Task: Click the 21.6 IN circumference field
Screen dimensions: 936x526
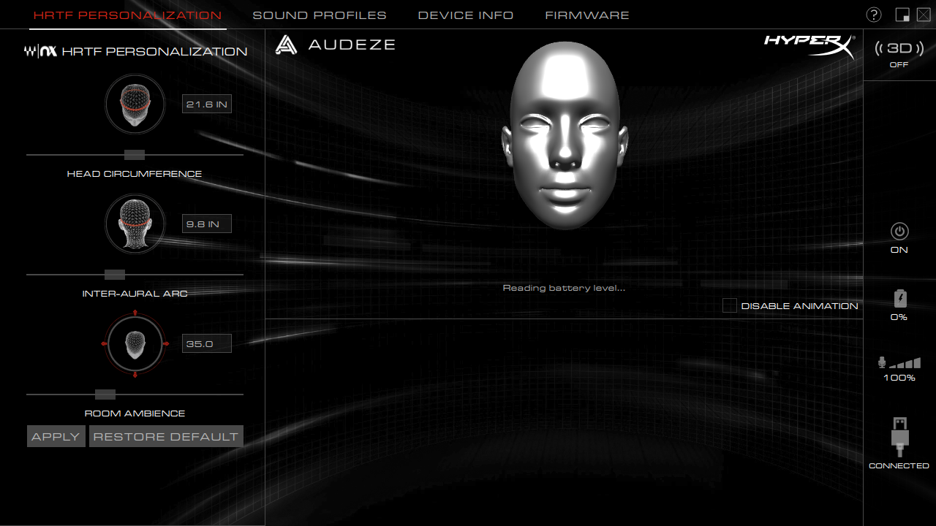Action: pyautogui.click(x=207, y=104)
